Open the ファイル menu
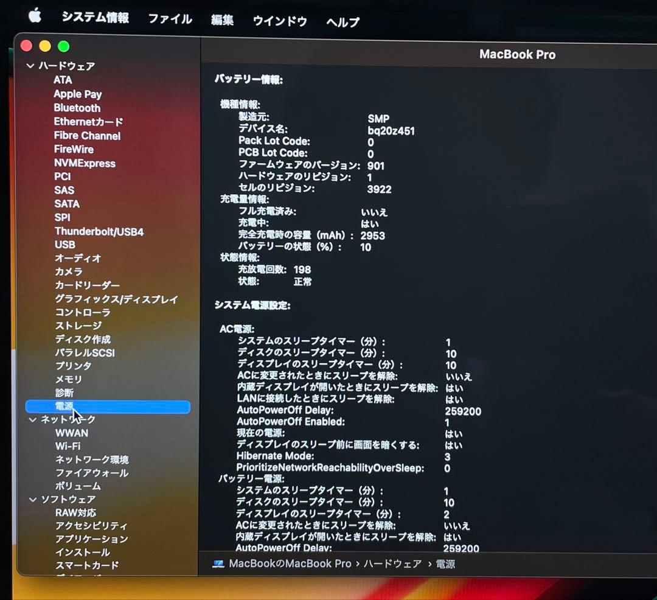 (x=170, y=19)
